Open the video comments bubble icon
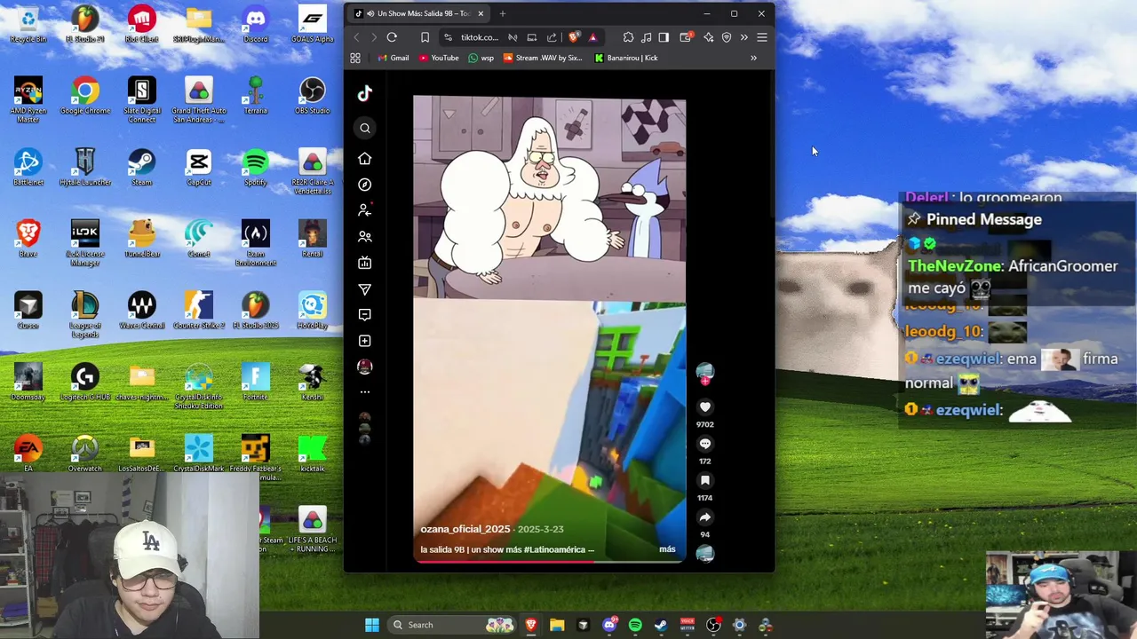The image size is (1137, 639). point(704,444)
